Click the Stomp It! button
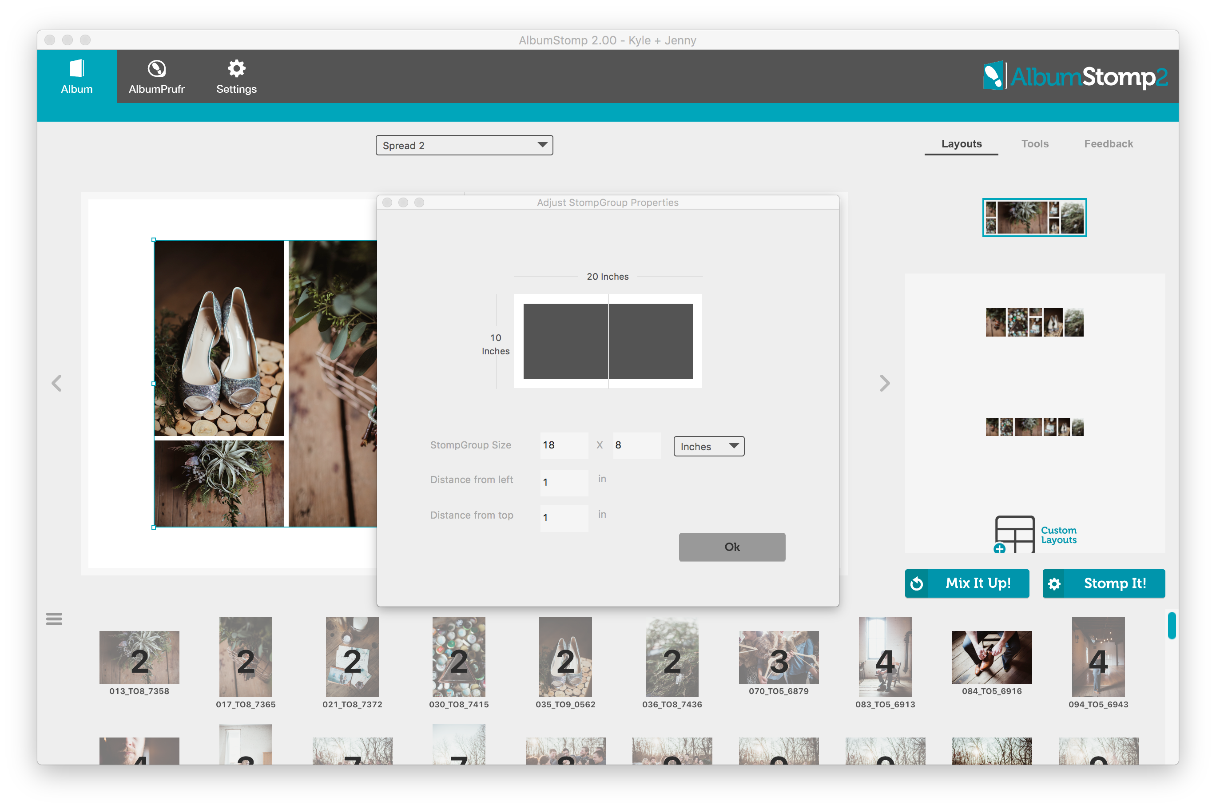This screenshot has width=1216, height=809. (1104, 583)
